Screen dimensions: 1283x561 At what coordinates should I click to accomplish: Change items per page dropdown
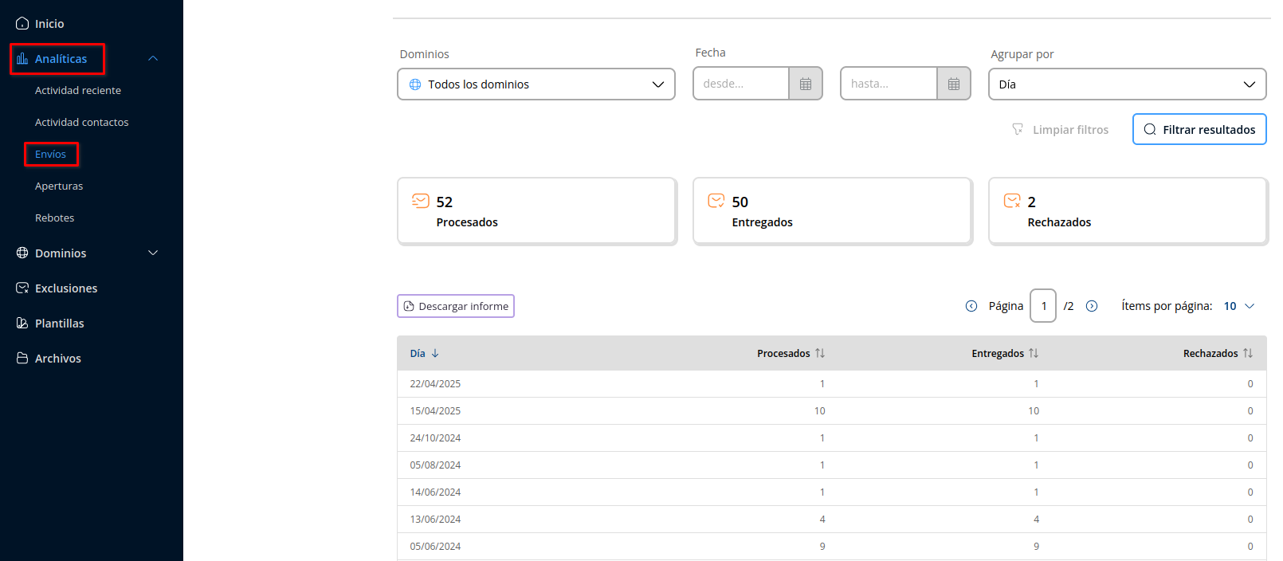(1239, 306)
